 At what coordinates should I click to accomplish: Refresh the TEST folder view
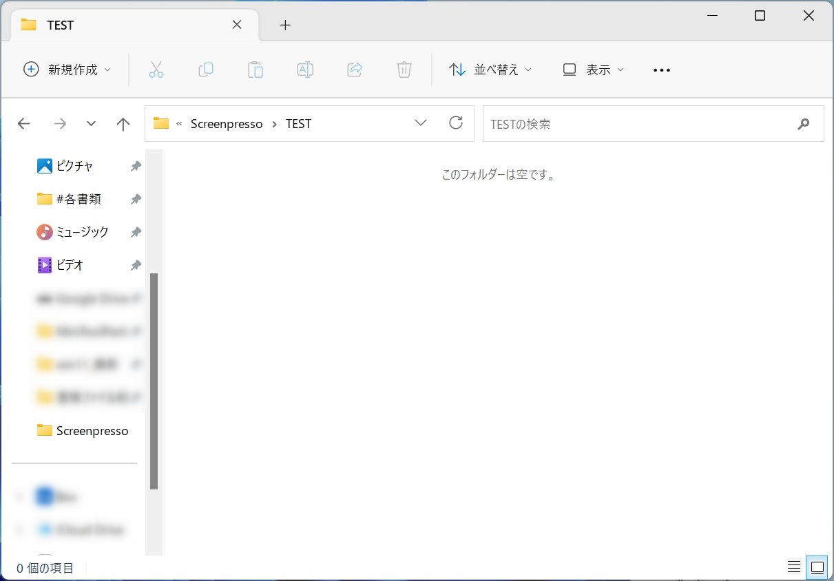pos(456,123)
